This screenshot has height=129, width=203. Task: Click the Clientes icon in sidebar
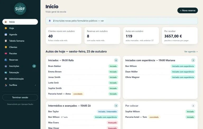point(6,47)
